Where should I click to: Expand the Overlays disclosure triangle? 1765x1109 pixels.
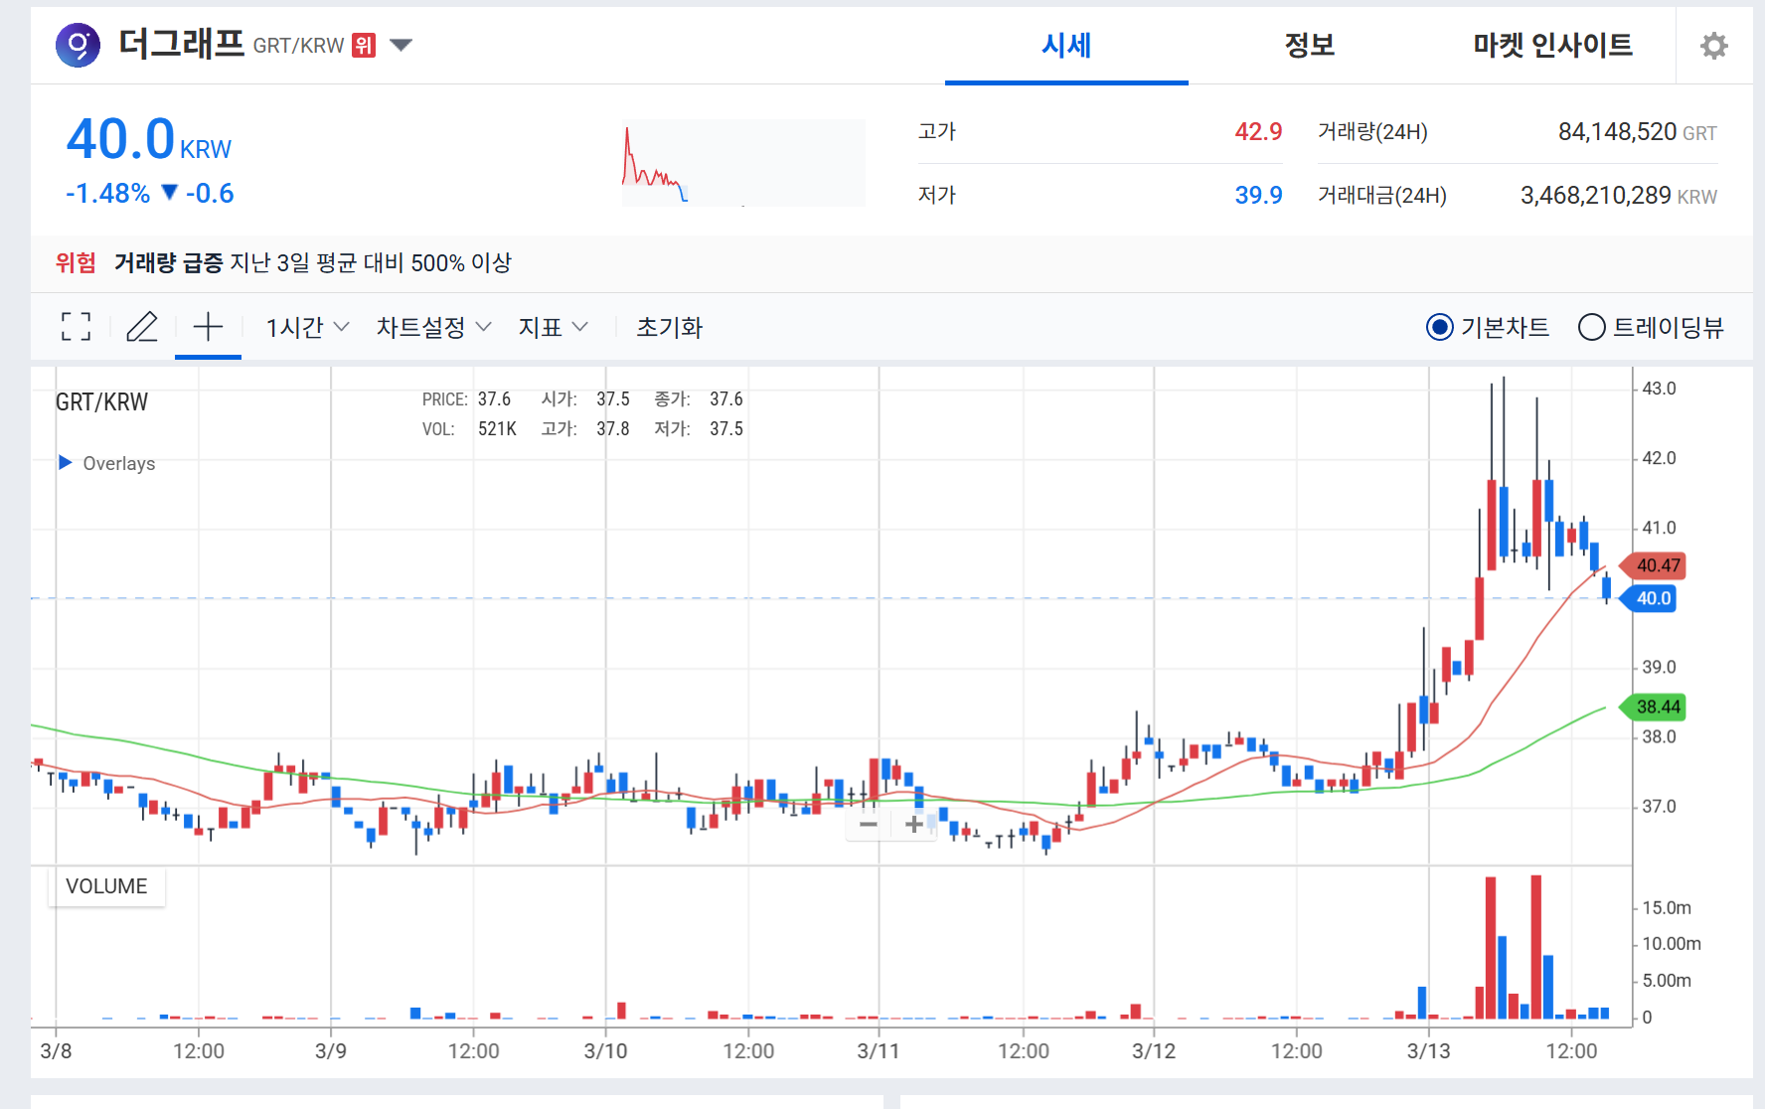66,463
